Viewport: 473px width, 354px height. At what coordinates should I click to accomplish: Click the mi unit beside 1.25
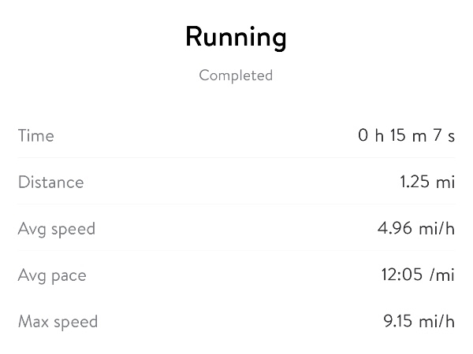(x=446, y=183)
